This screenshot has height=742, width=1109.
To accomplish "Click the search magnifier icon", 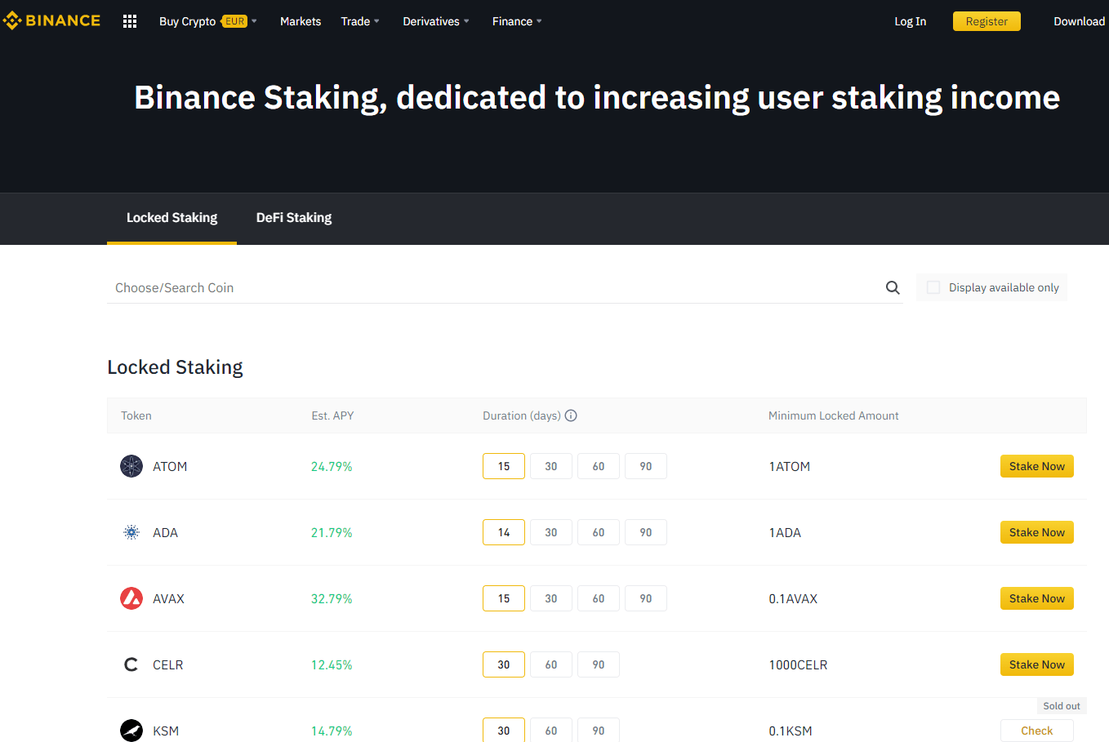I will [893, 287].
